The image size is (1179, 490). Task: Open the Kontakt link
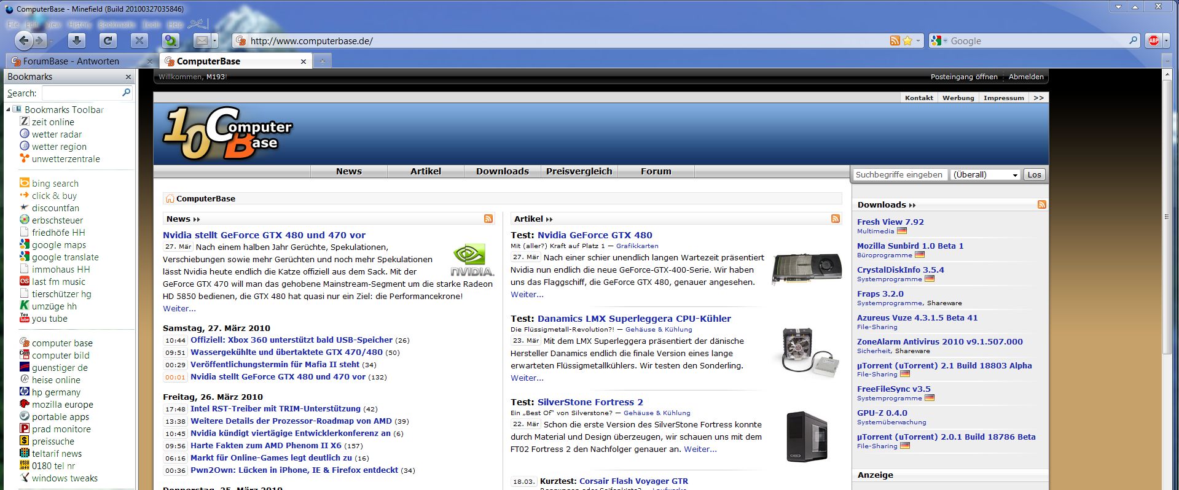(x=919, y=98)
